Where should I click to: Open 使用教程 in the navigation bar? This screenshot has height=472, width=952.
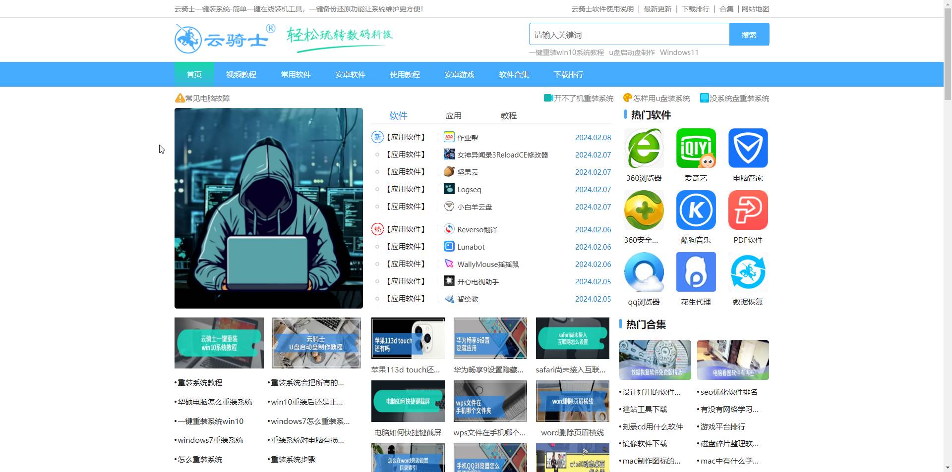click(x=405, y=74)
